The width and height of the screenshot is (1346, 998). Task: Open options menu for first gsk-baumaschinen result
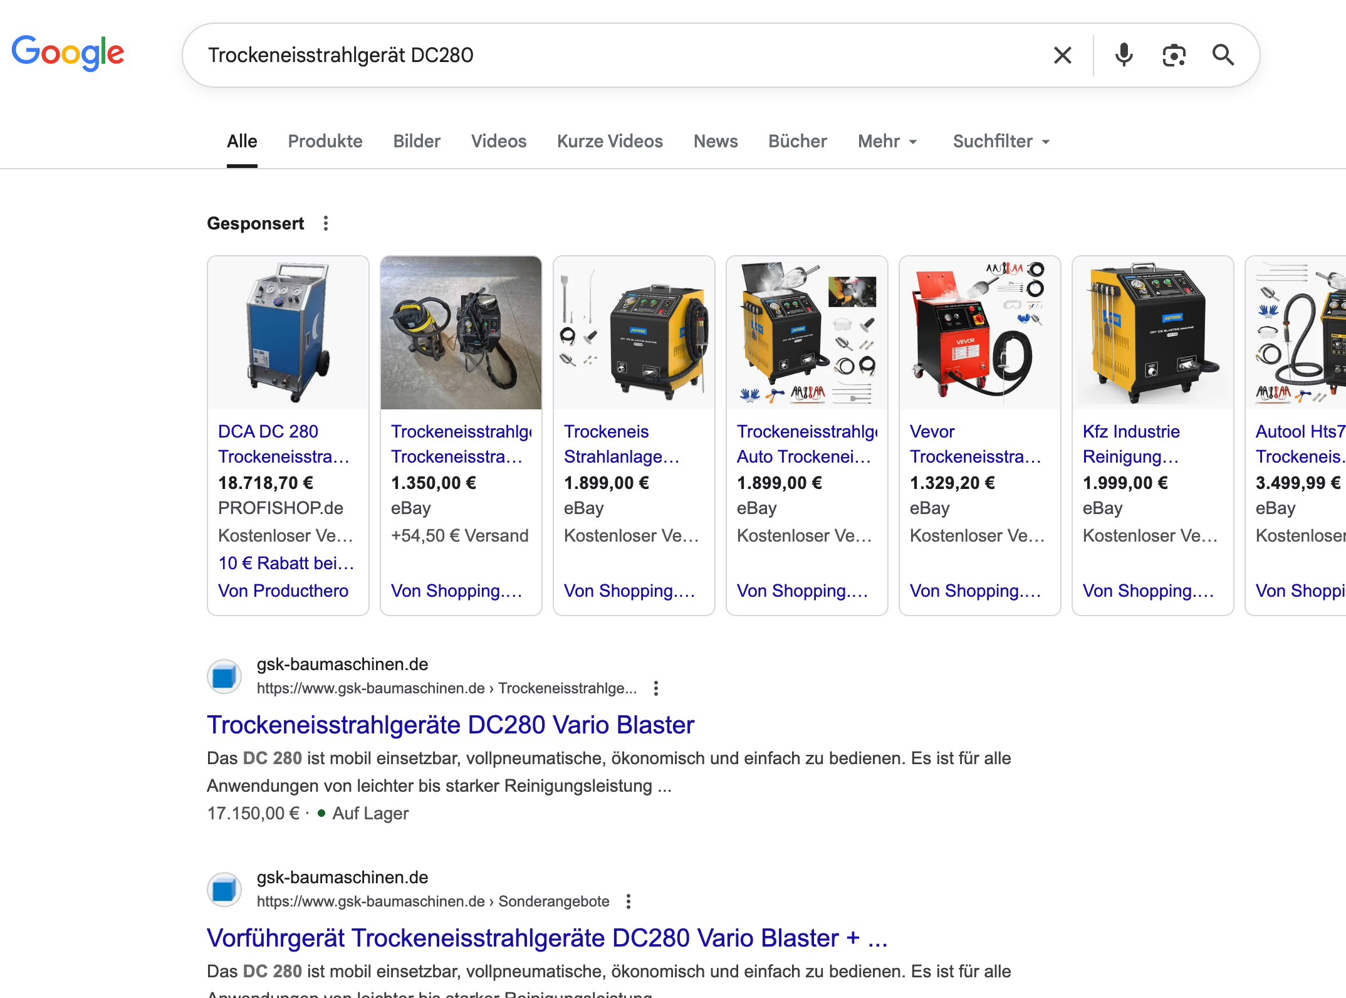(x=656, y=688)
